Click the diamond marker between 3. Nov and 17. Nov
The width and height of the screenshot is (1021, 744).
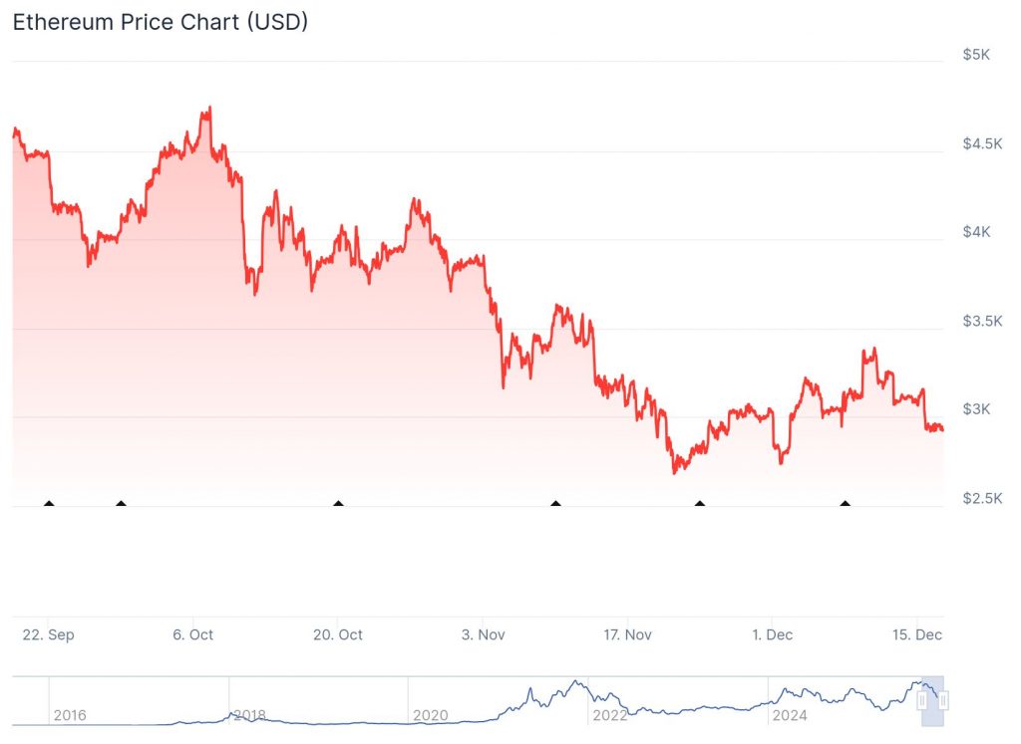[555, 504]
